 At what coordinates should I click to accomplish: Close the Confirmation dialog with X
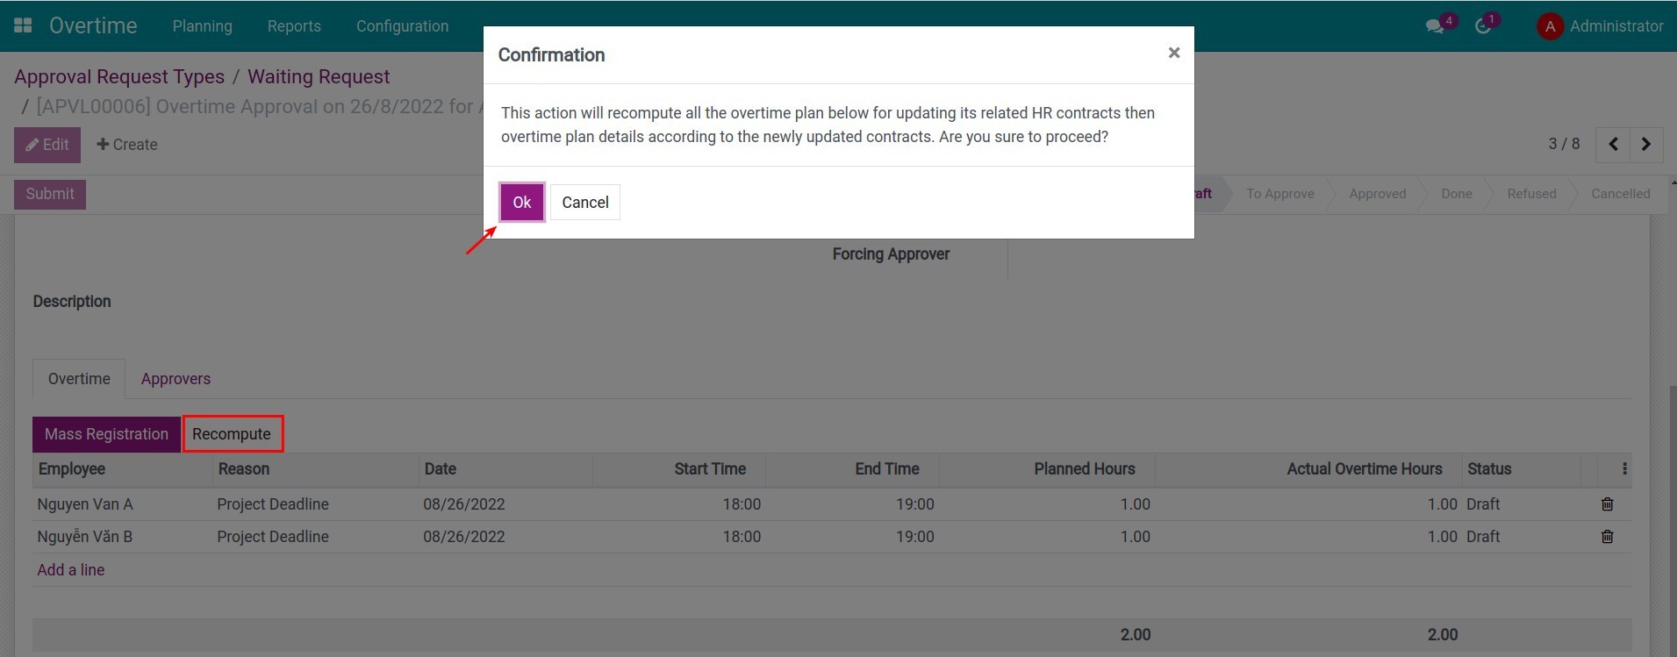coord(1173,54)
